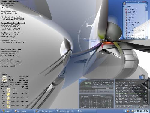The width and height of the screenshot is (150, 113).
Task: Click the Winamp Pause button
Action: pyautogui.click(x=88, y=91)
